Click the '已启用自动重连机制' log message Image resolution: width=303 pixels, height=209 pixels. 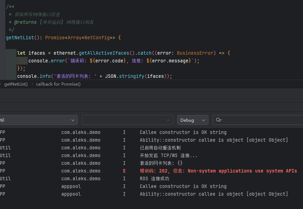point(160,148)
